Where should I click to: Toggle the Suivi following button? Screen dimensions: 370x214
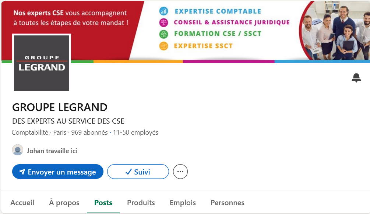click(138, 172)
